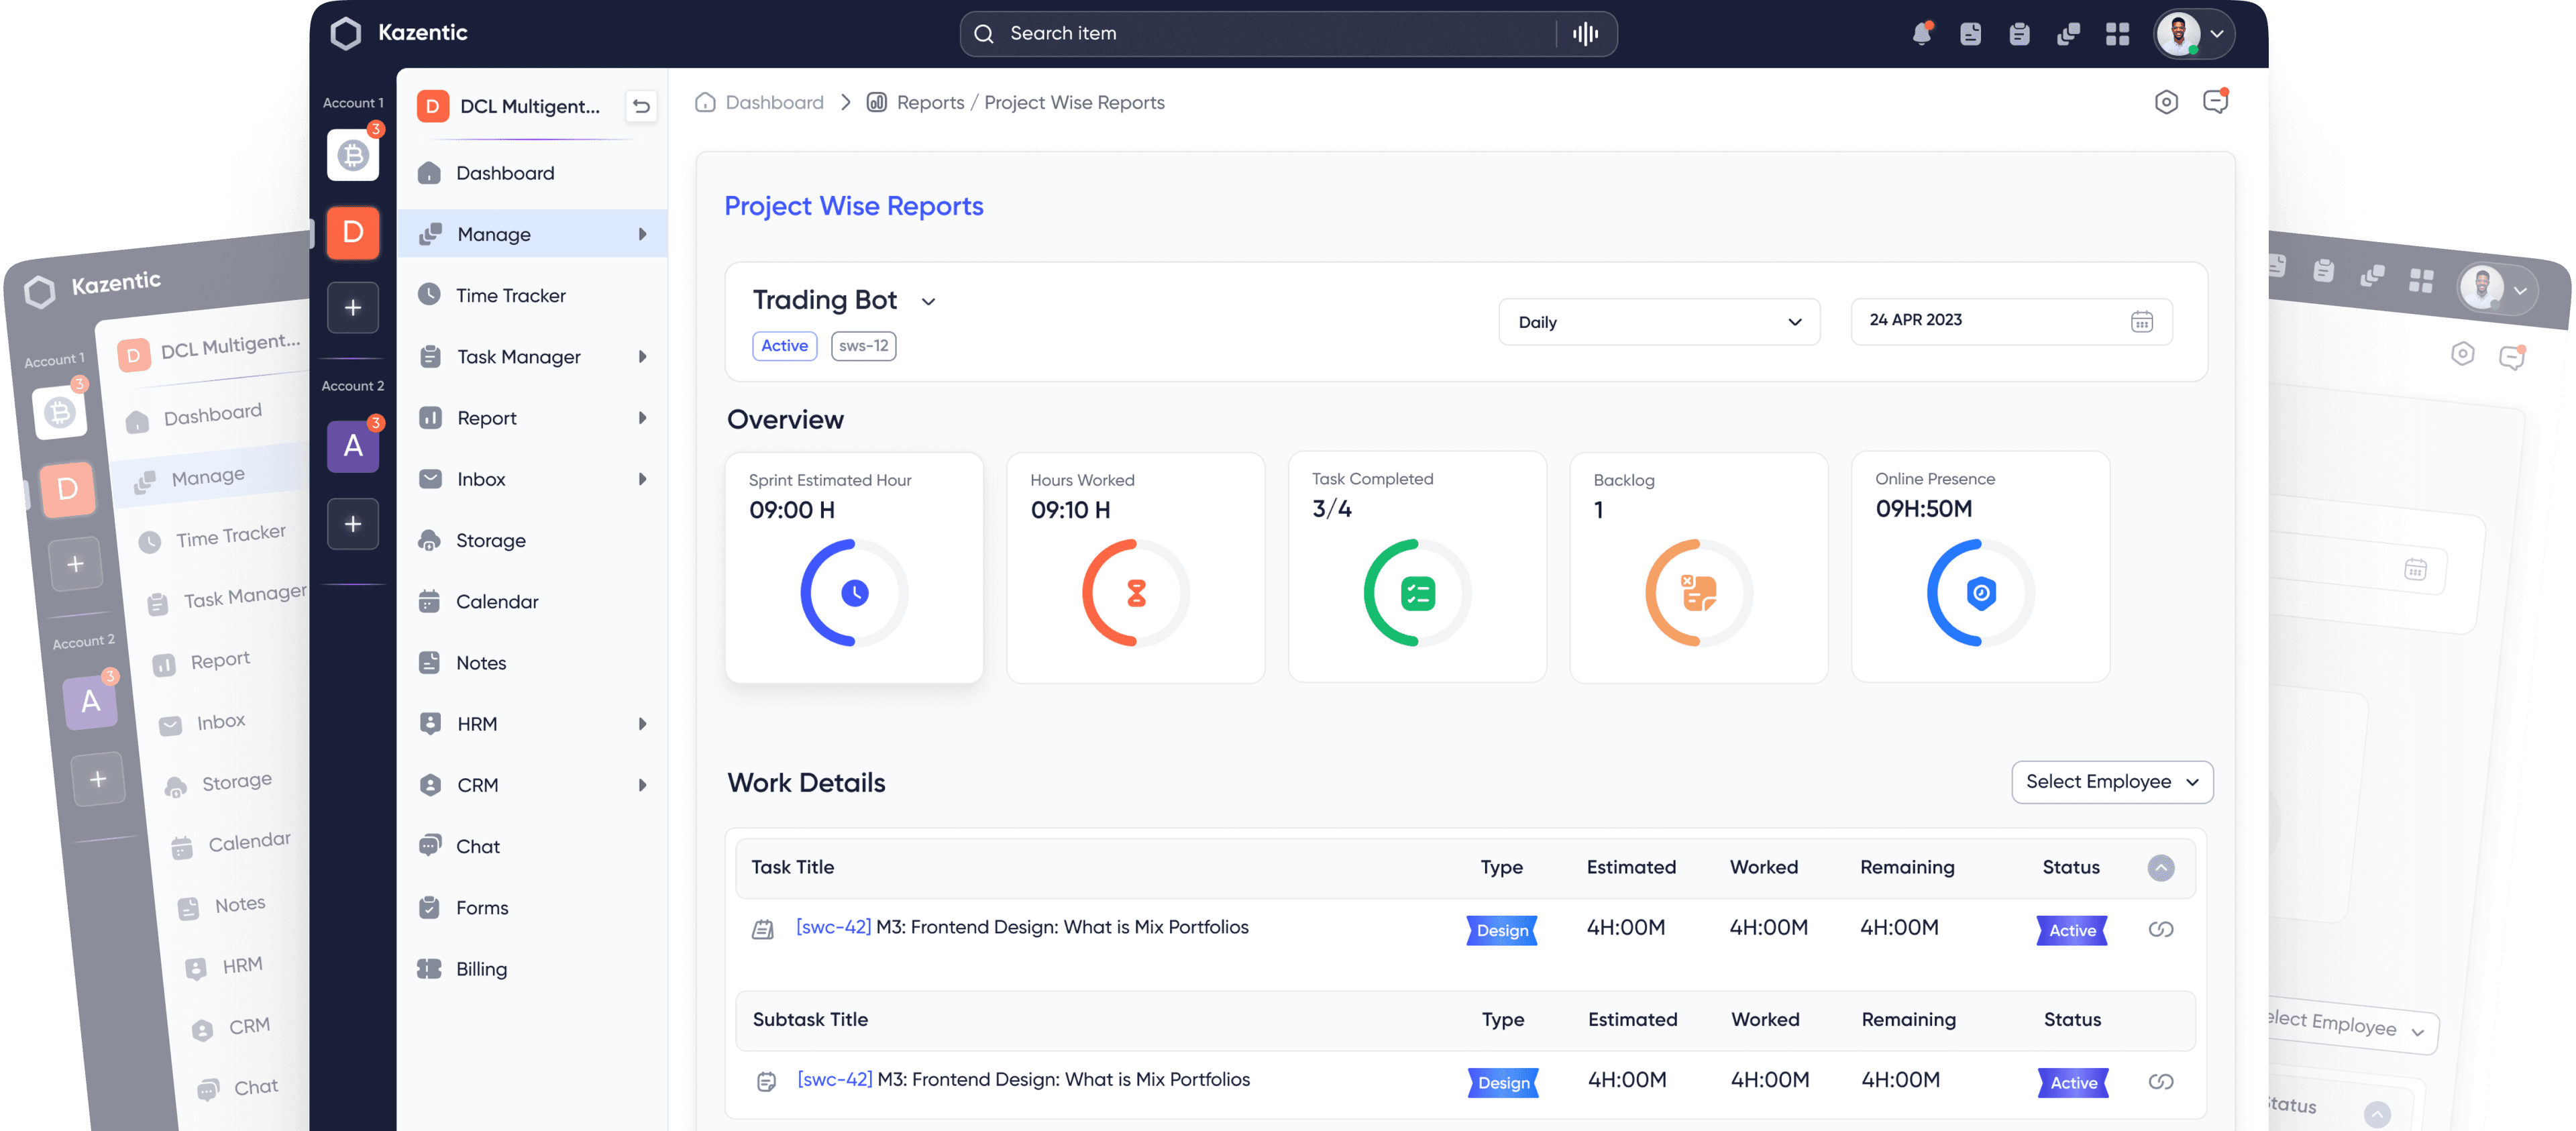
Task: Click the Online Presence shield icon
Action: point(1981,593)
